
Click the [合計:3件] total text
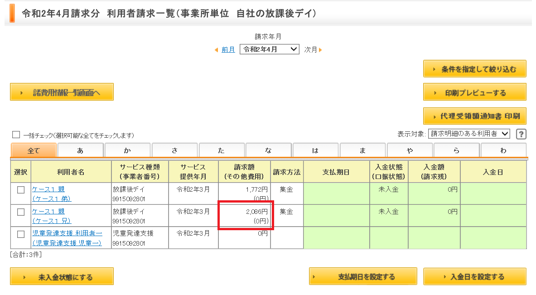(26, 255)
